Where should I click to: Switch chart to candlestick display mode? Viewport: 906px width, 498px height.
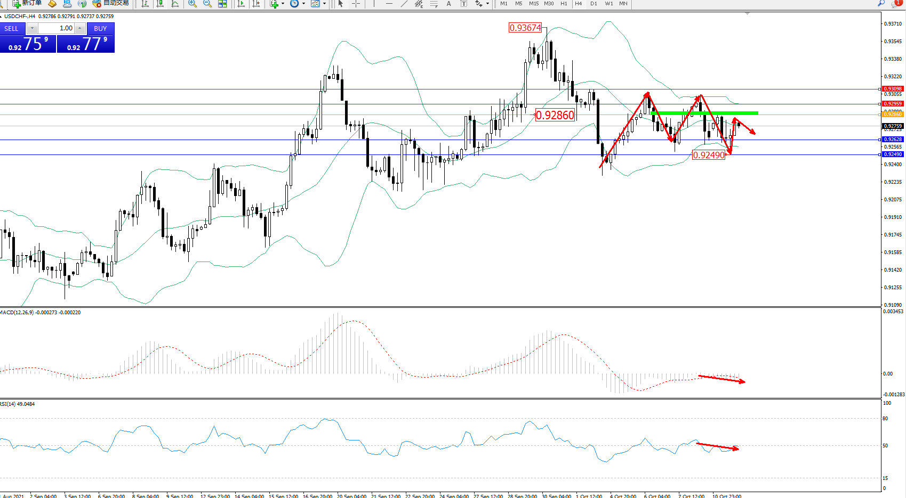(x=159, y=4)
